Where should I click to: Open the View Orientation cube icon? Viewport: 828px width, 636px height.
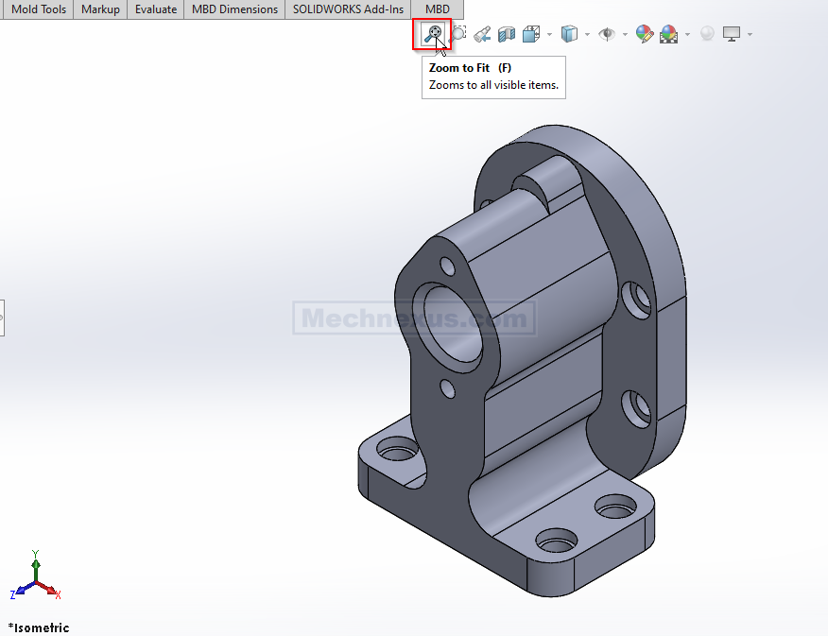[x=530, y=34]
